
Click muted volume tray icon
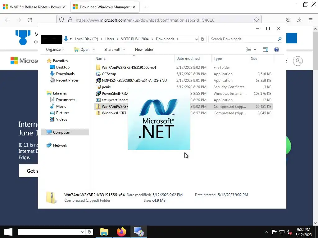289,232
